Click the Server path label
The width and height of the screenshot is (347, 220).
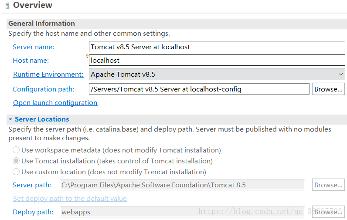pos(32,185)
